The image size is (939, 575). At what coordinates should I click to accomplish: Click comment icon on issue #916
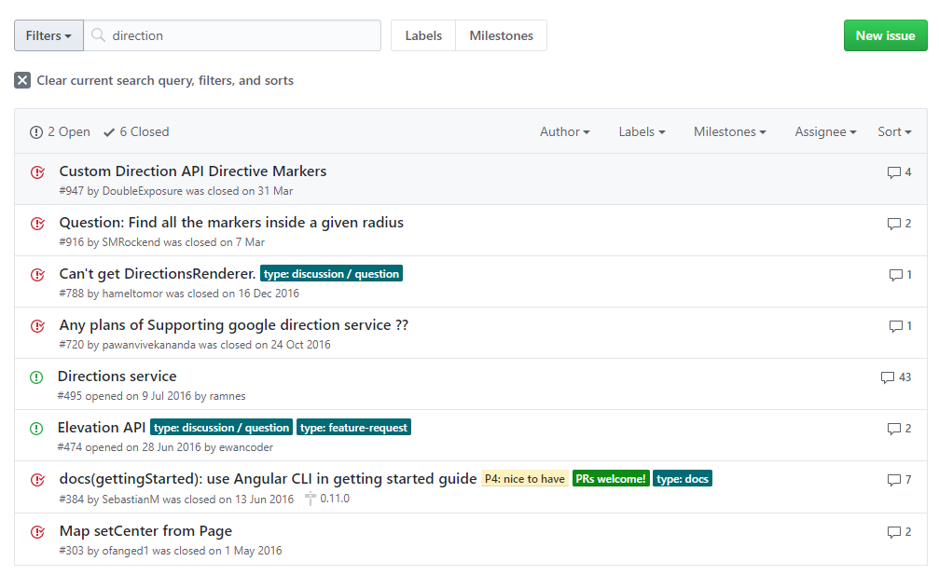pyautogui.click(x=893, y=224)
